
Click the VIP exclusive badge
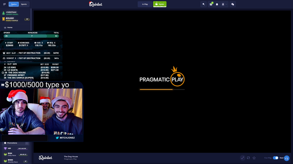tap(22, 149)
